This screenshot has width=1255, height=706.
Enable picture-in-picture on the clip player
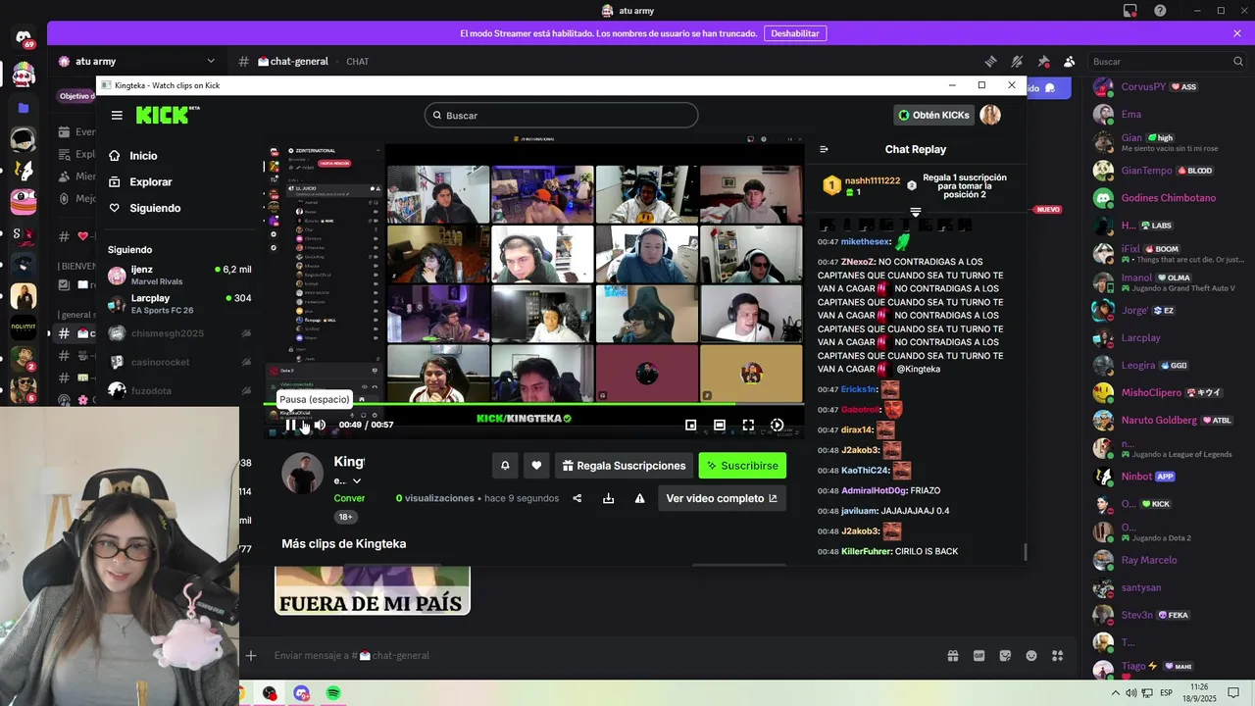pos(690,425)
